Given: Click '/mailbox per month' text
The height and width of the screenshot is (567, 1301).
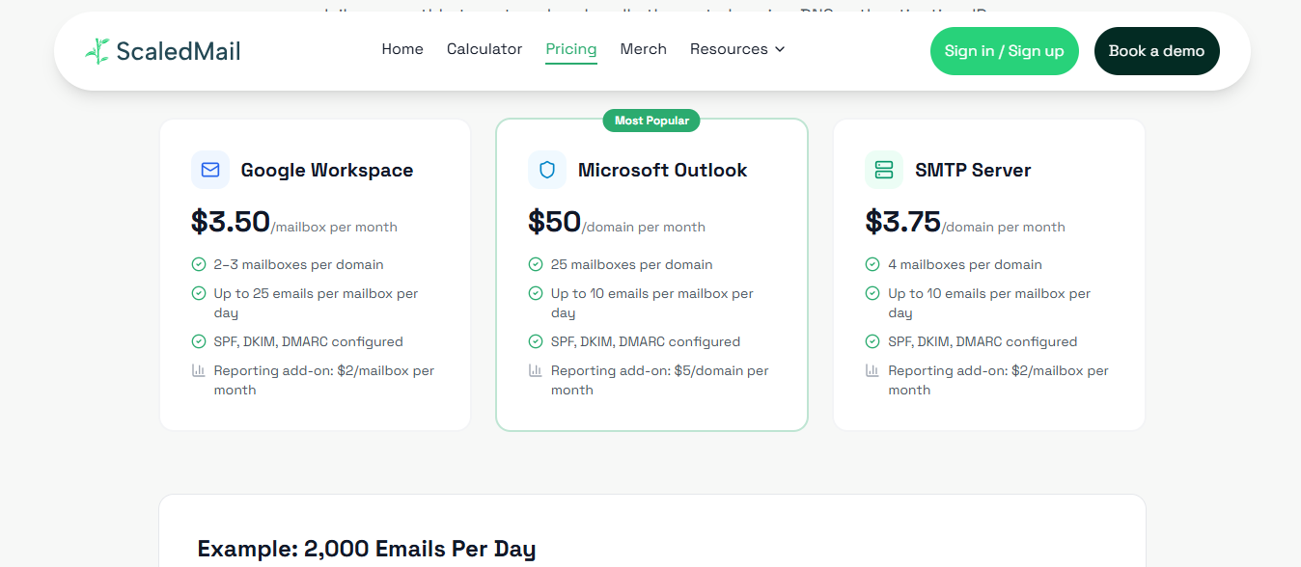Looking at the screenshot, I should (x=334, y=228).
